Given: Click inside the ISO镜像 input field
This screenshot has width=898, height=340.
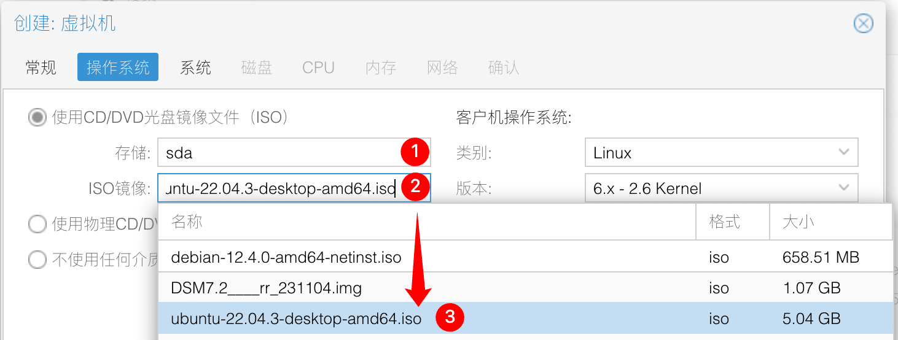Looking at the screenshot, I should point(279,188).
